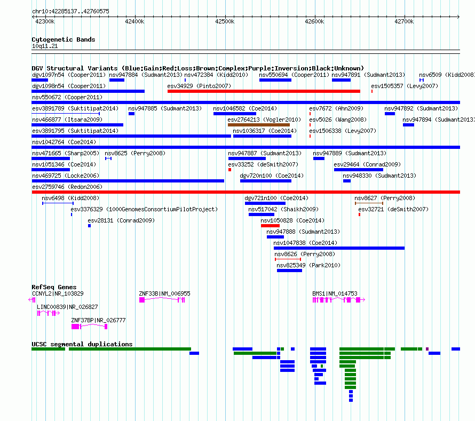Click nsv517042 (Shaikh2009) label
This screenshot has height=421, width=475.
click(x=283, y=209)
